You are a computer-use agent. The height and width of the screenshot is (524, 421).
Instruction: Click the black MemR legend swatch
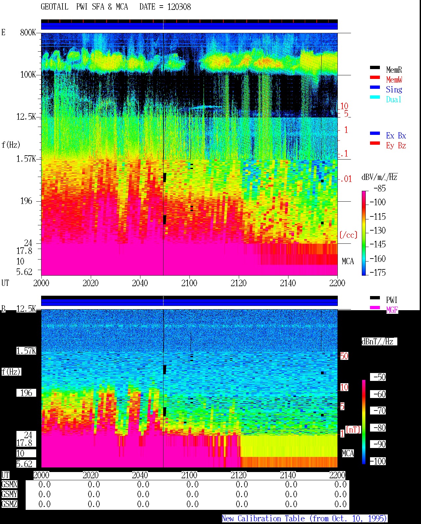pos(375,67)
